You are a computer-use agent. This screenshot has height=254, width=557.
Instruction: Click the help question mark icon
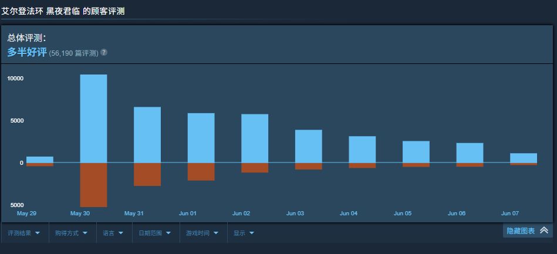(104, 52)
